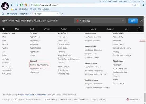Click Watch in the black navigation bar
The image size is (146, 104).
click(x=64, y=29)
